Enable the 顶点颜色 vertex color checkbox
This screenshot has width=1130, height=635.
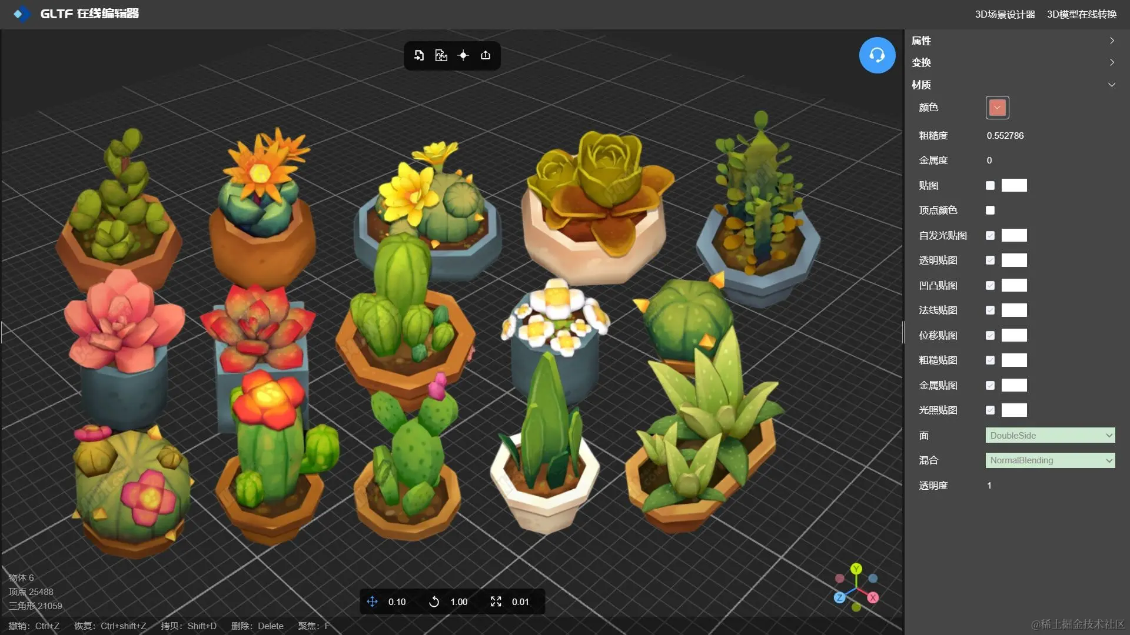point(990,210)
